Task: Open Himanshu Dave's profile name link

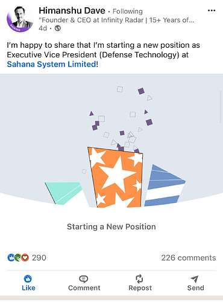Action: (x=72, y=10)
